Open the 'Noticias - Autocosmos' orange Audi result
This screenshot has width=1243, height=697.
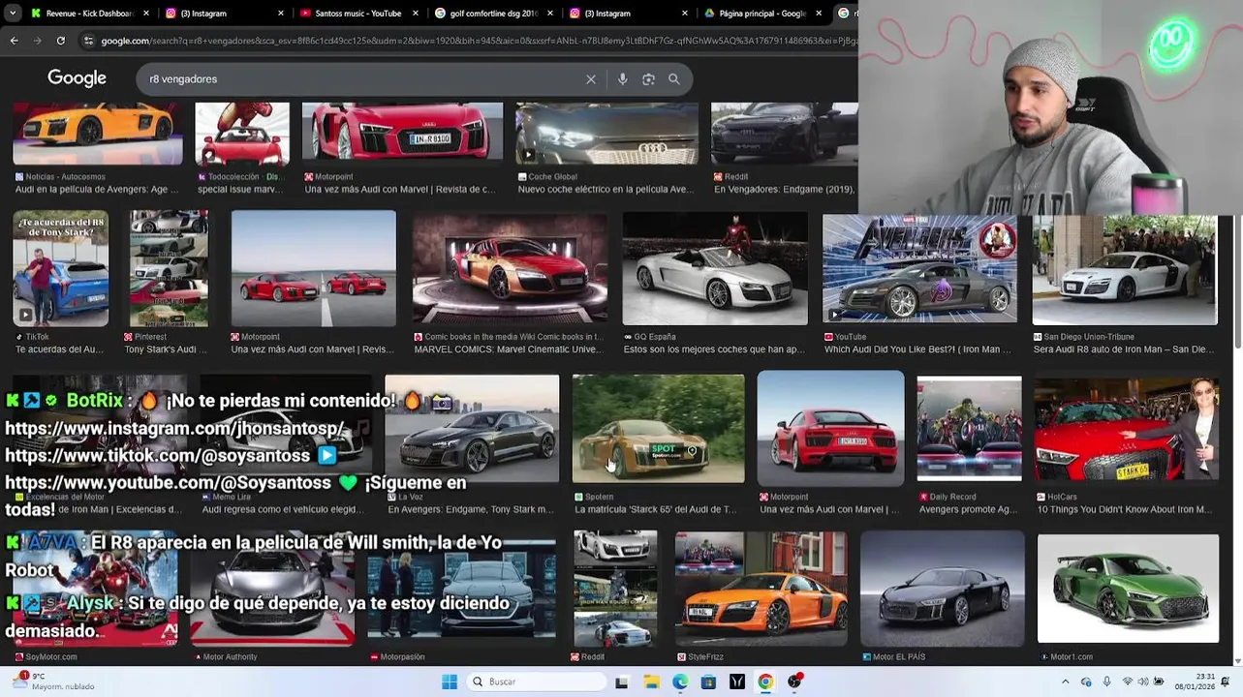[98, 134]
